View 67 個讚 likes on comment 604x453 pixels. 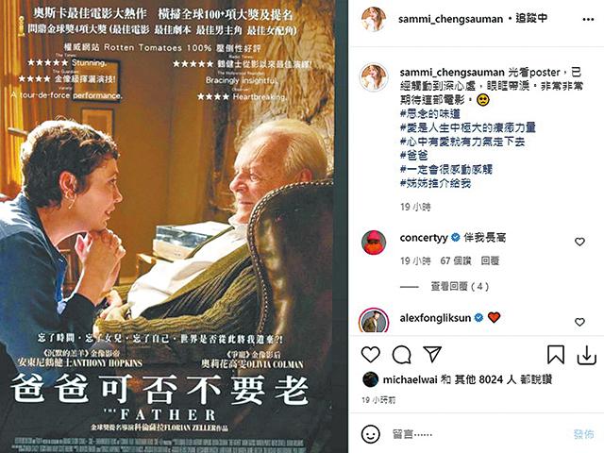[456, 260]
